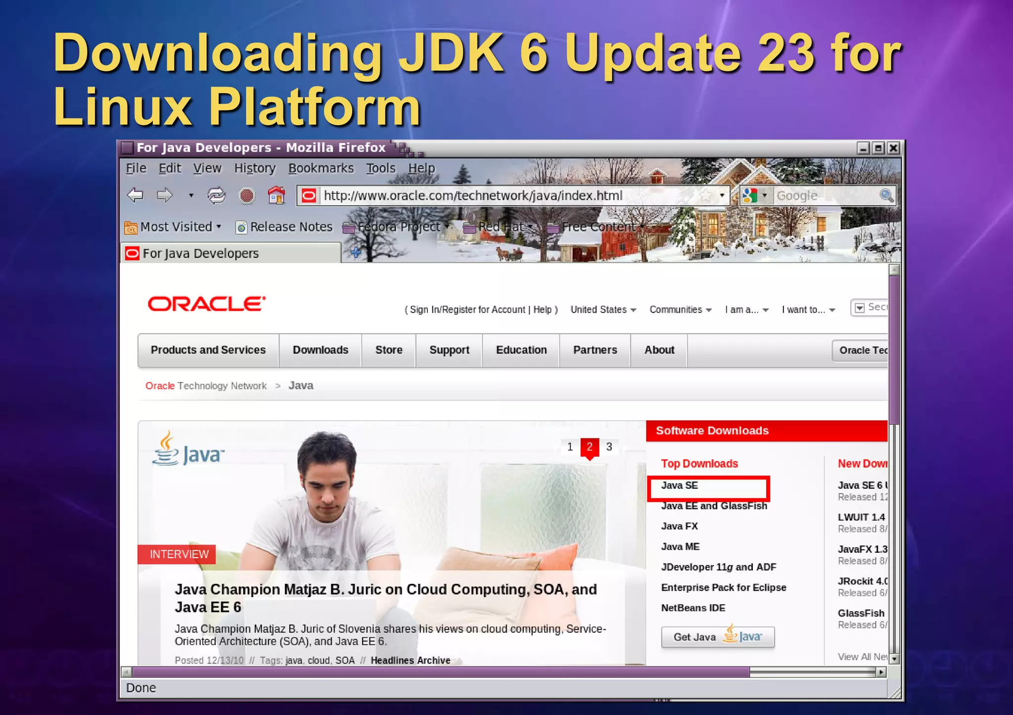Open the View menu
Viewport: 1013px width, 715px height.
click(x=207, y=168)
